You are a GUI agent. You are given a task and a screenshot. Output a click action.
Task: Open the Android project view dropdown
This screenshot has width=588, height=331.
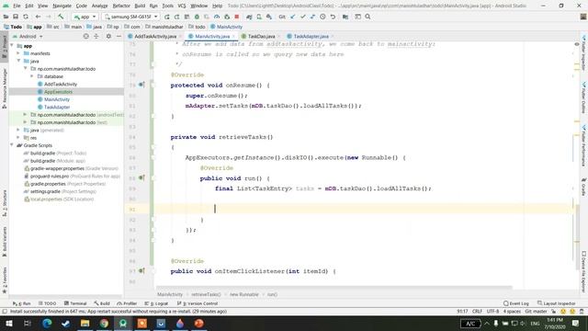pos(28,37)
